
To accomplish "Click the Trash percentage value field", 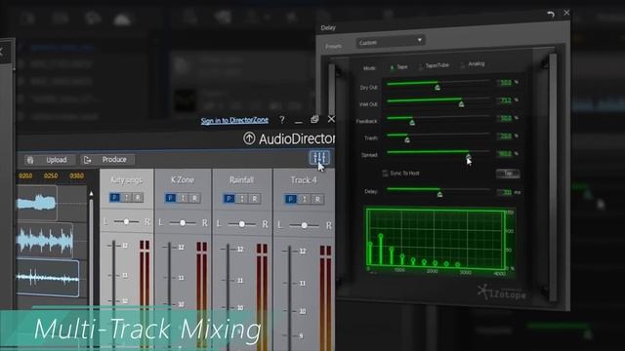I will coord(505,136).
